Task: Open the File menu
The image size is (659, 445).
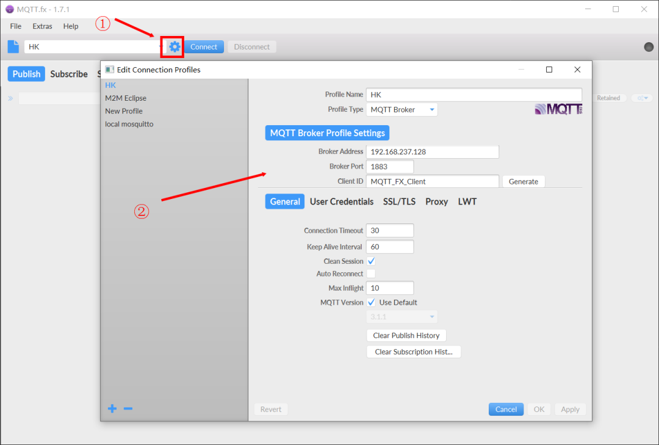Action: [x=15, y=26]
